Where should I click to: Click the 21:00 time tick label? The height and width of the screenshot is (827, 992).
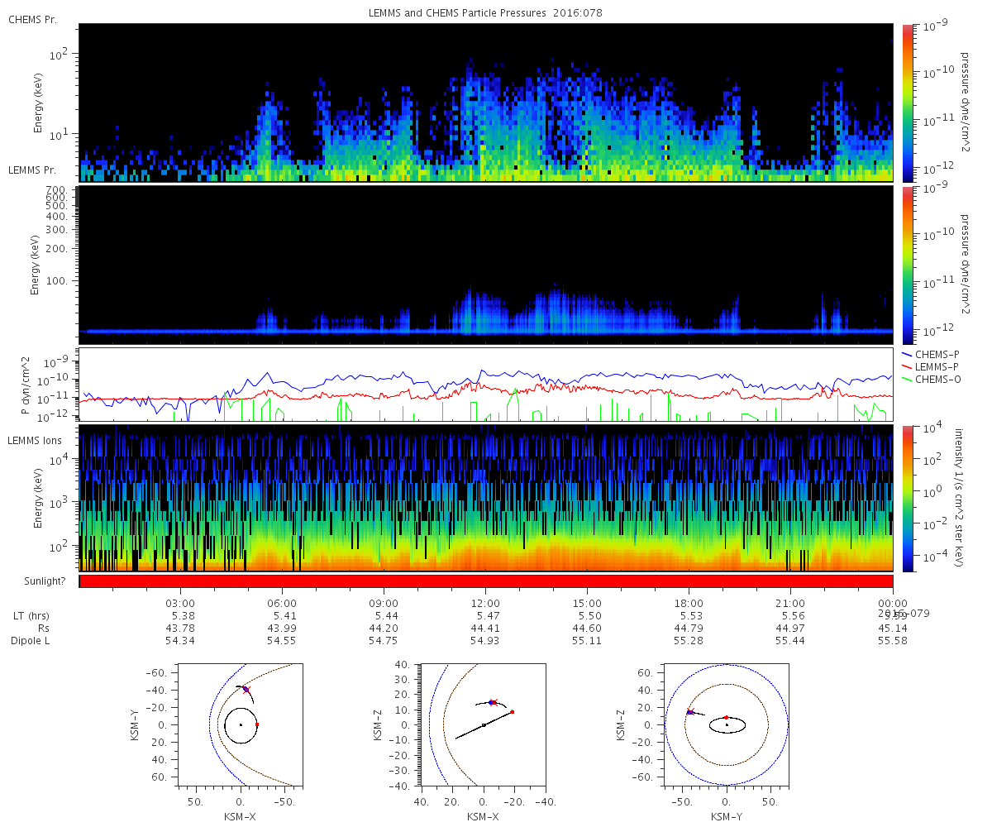point(791,604)
